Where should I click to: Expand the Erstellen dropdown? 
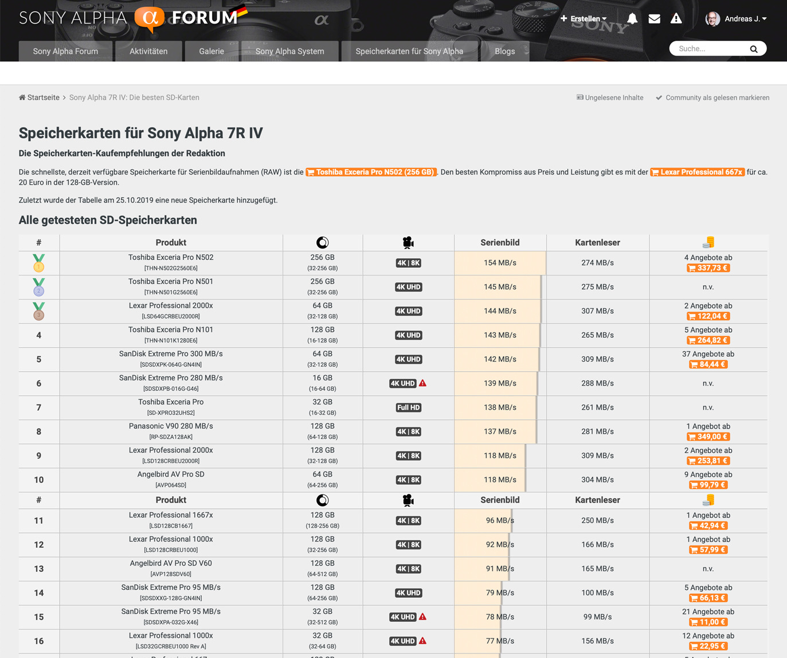[x=584, y=19]
